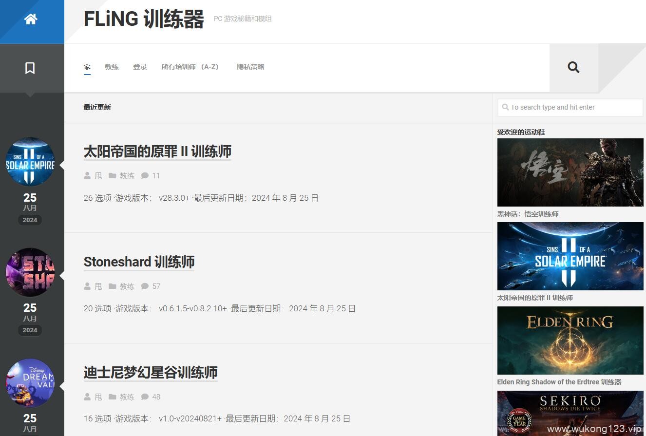
Task: Click the comment bubble icon showing 48
Action: coord(145,397)
